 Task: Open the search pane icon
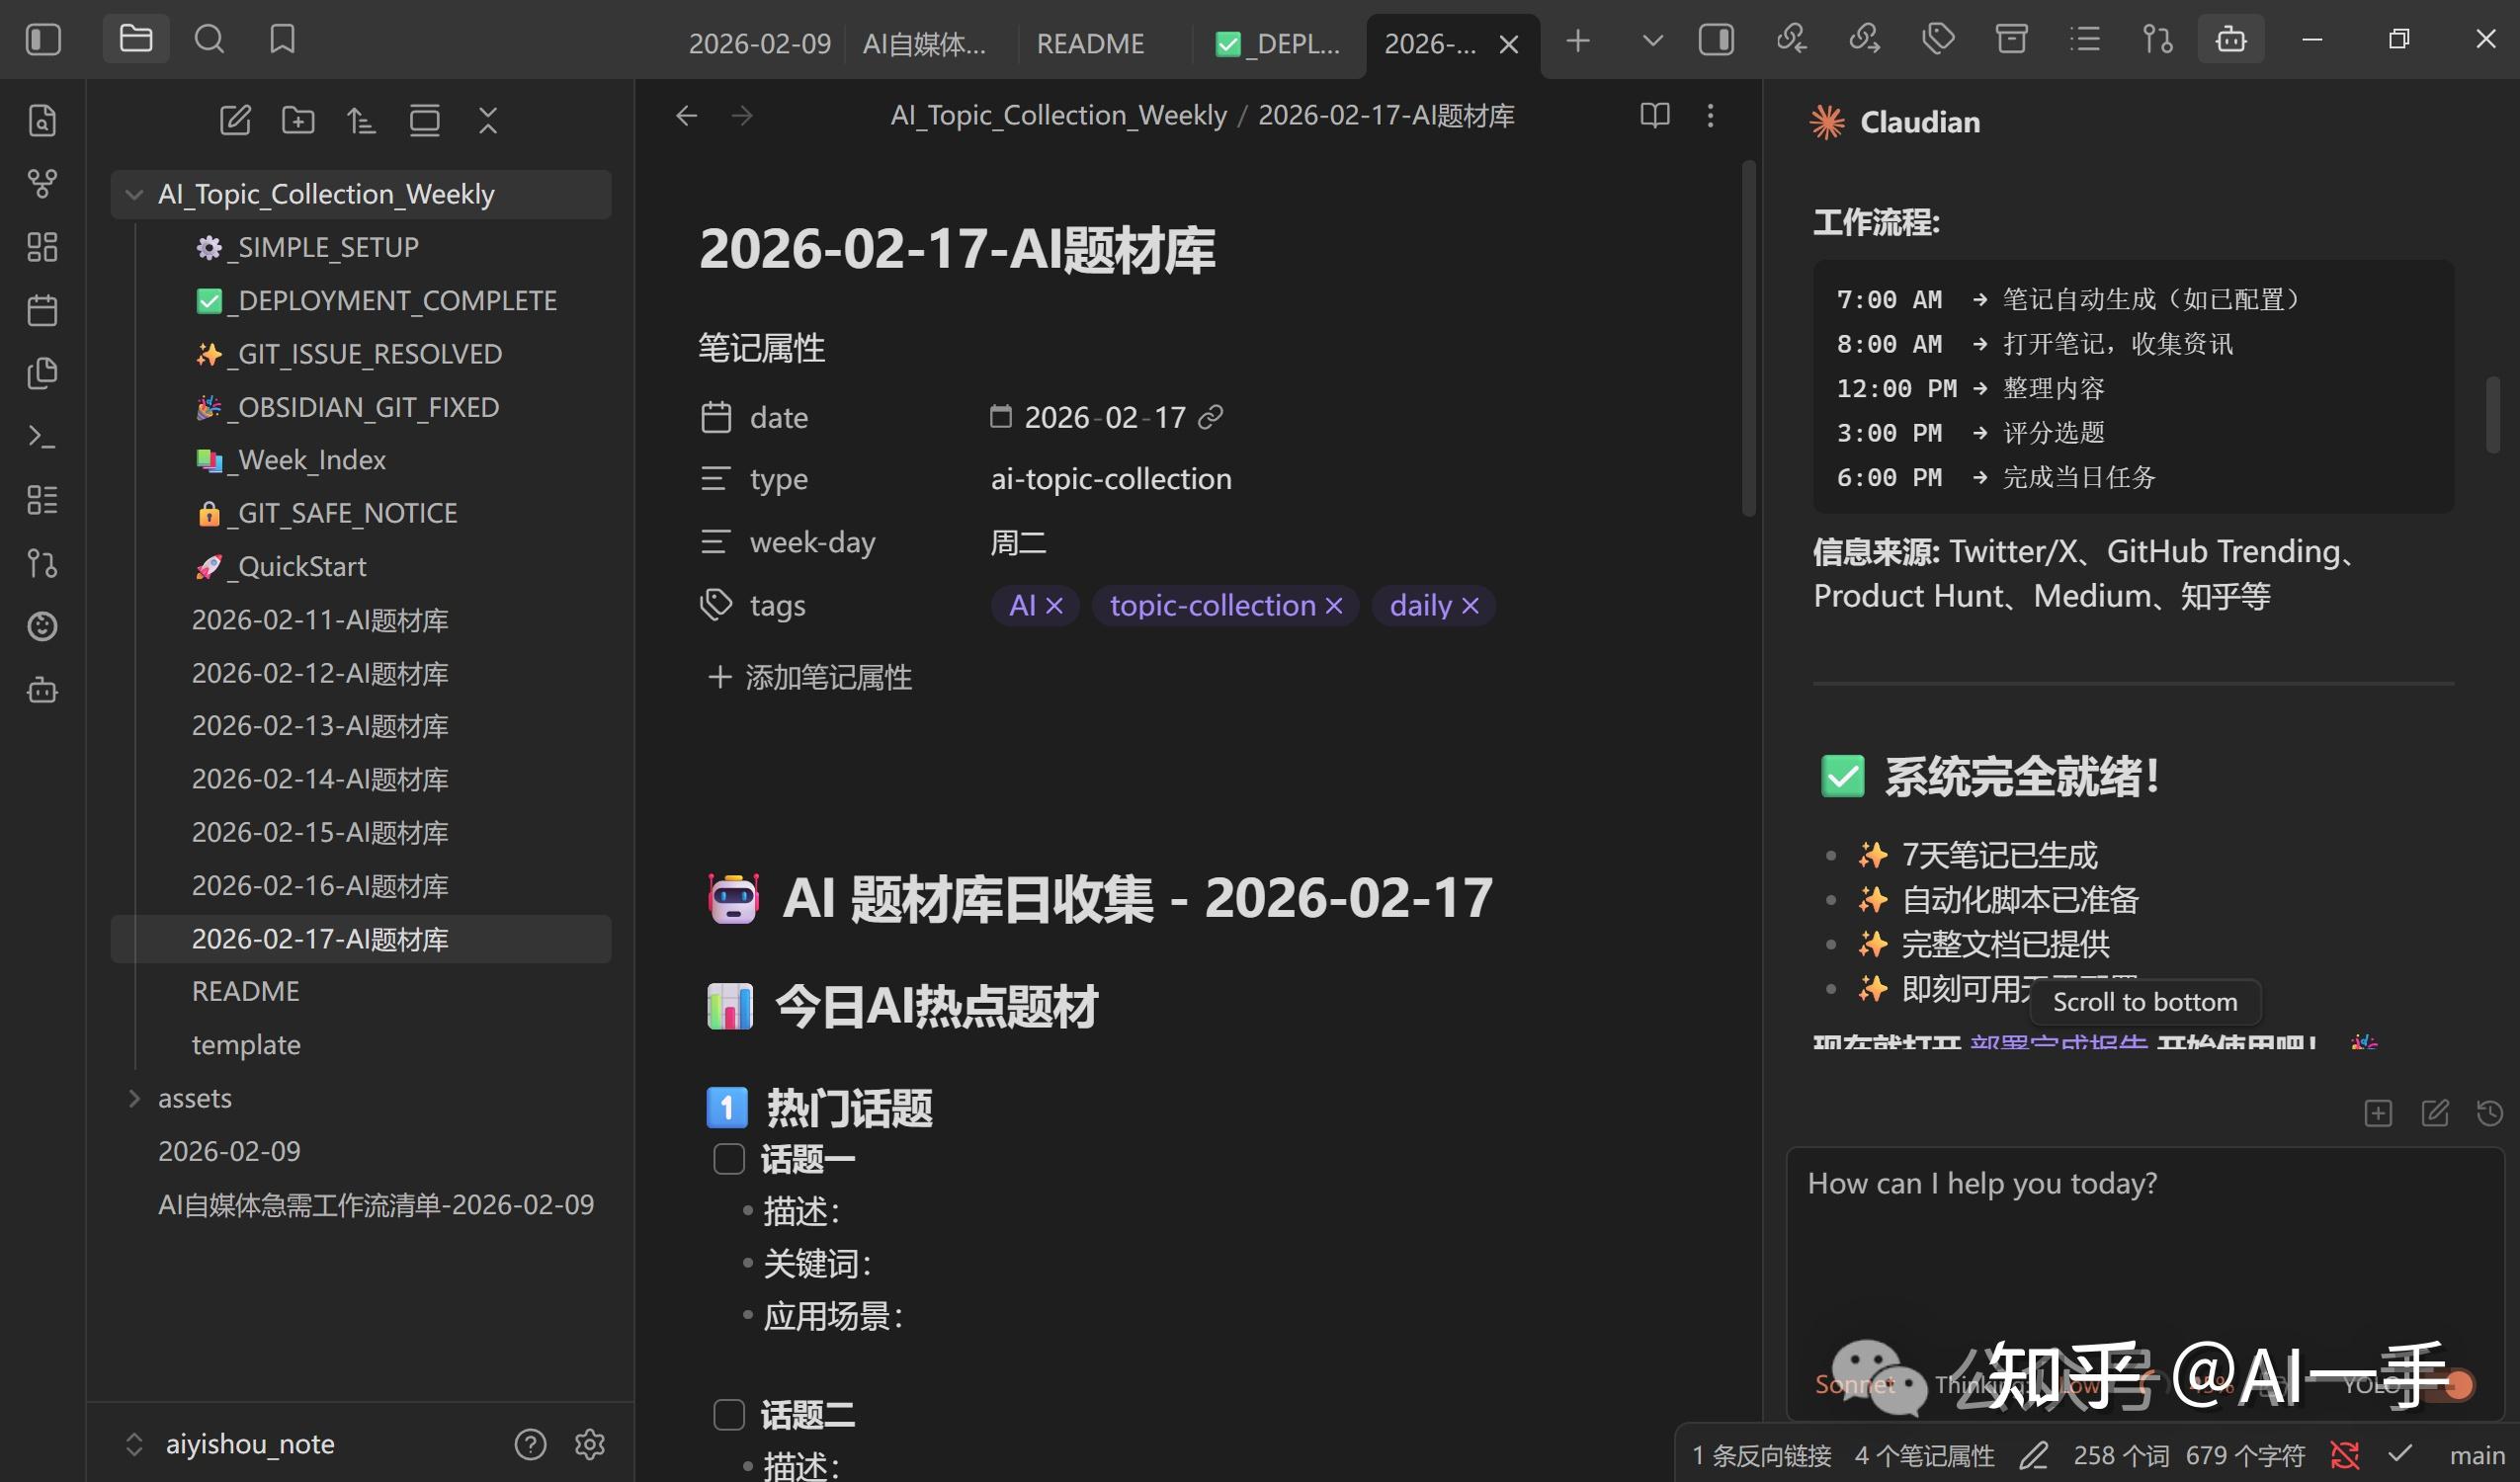click(x=209, y=40)
